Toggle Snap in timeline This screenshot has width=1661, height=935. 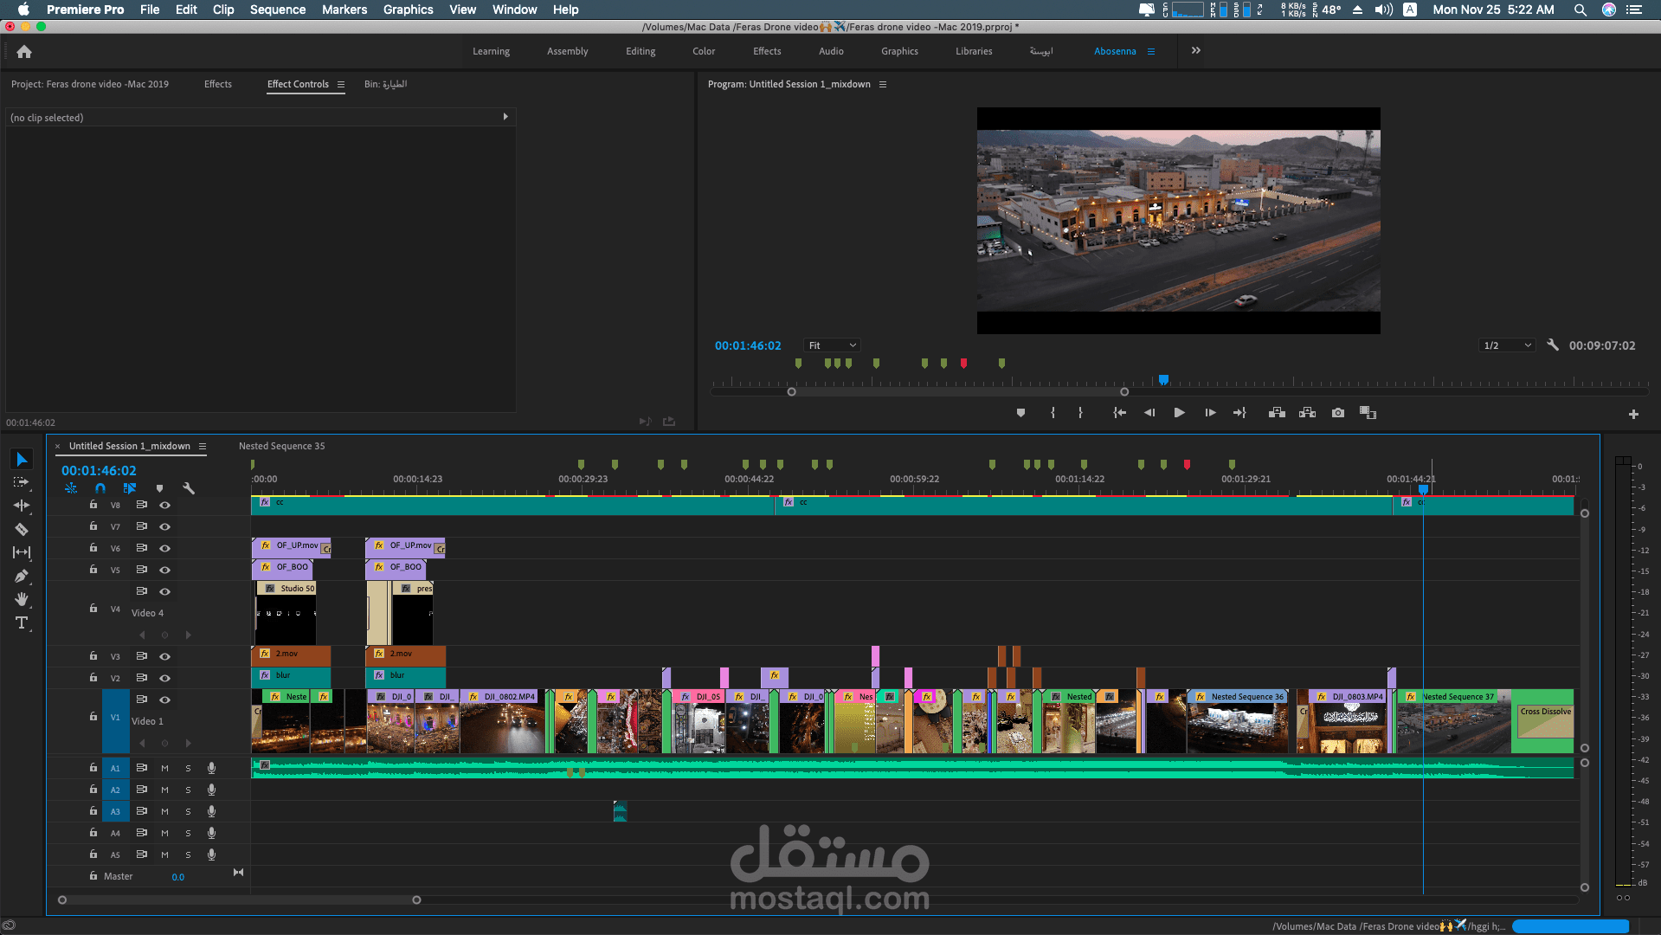pos(100,488)
